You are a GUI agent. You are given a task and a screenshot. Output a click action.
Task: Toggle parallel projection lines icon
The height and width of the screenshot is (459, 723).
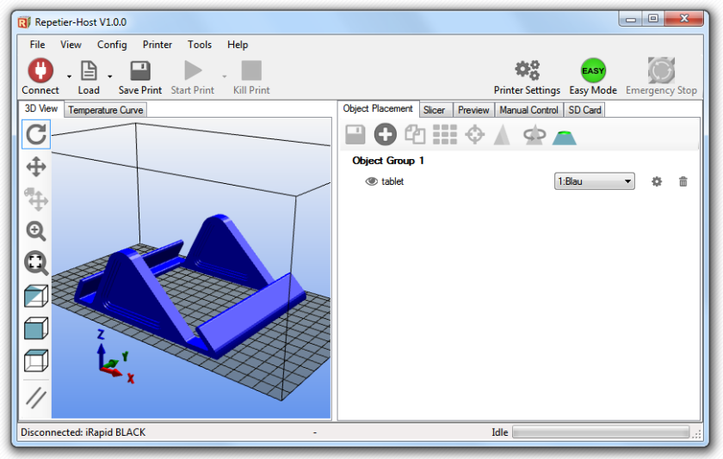(36, 397)
